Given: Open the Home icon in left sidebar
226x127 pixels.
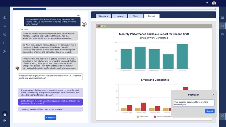Looking at the screenshot, I should pos(5,18).
